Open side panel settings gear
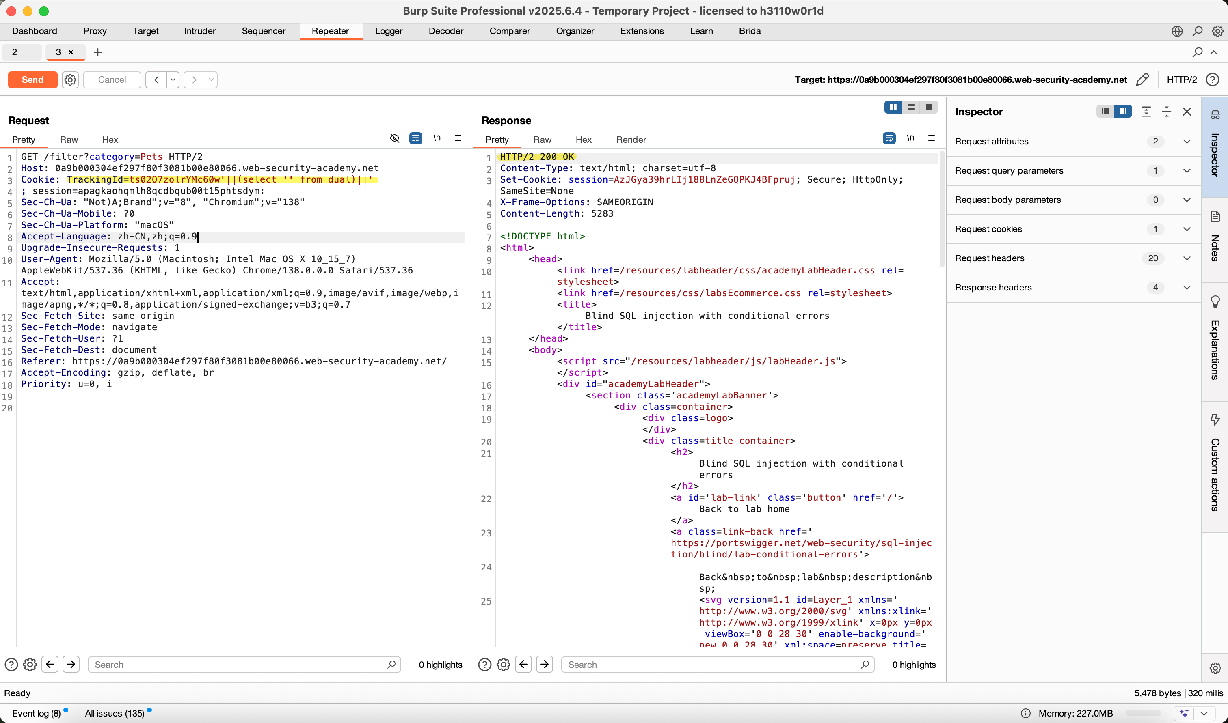This screenshot has width=1228, height=723. [1215, 668]
